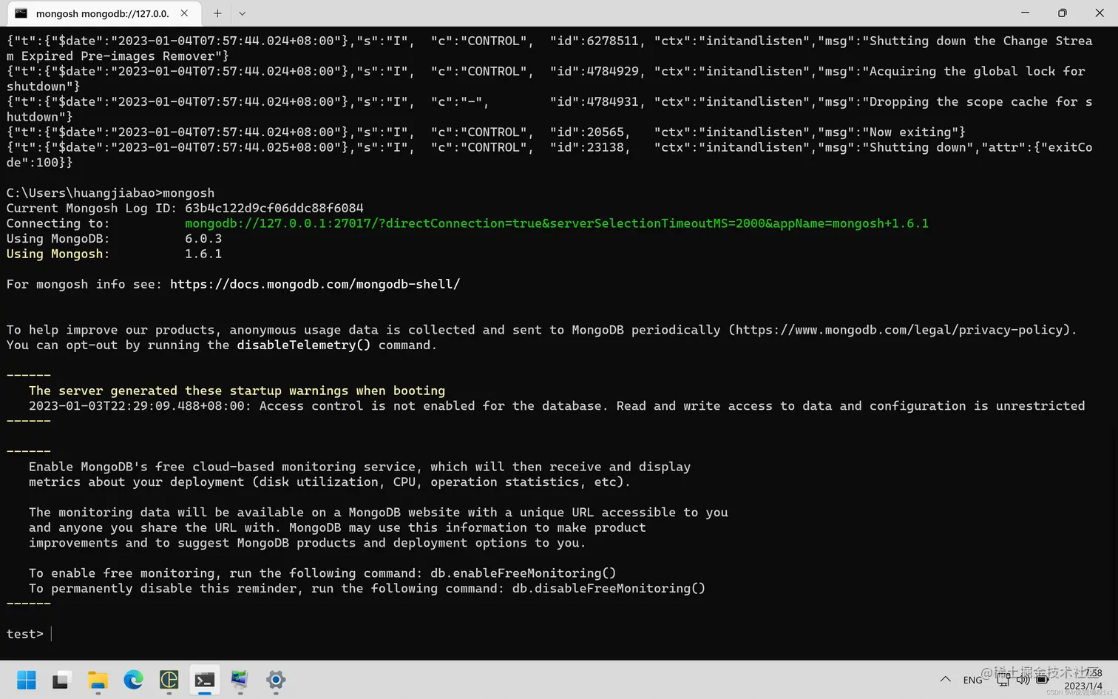Screen dimensions: 1118x699
Task: Open Microsoft Edge from the taskbar
Action: (x=133, y=680)
